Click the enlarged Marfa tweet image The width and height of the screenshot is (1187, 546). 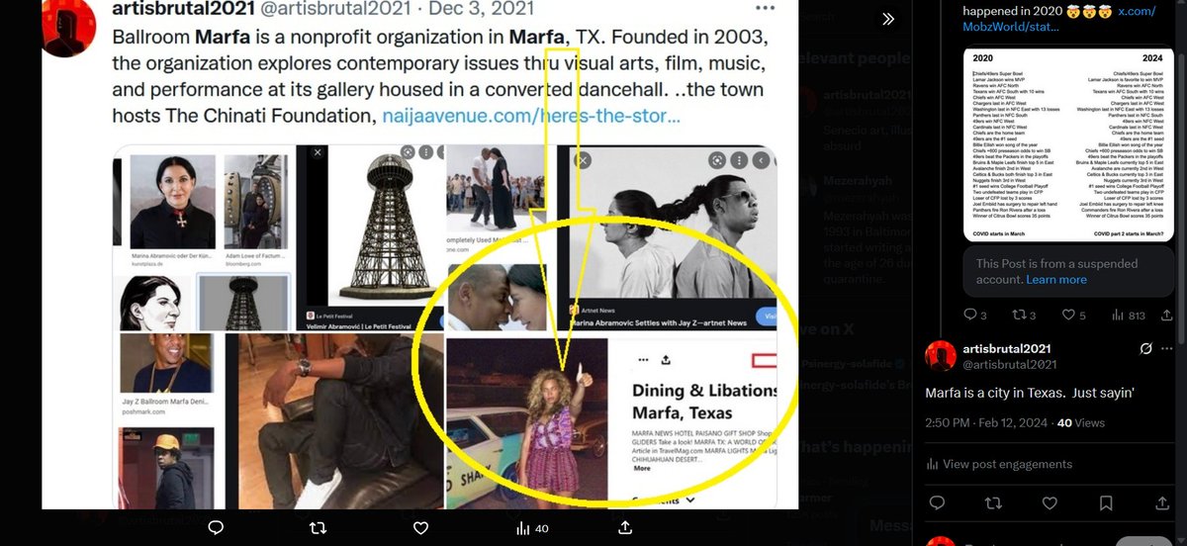click(x=419, y=253)
